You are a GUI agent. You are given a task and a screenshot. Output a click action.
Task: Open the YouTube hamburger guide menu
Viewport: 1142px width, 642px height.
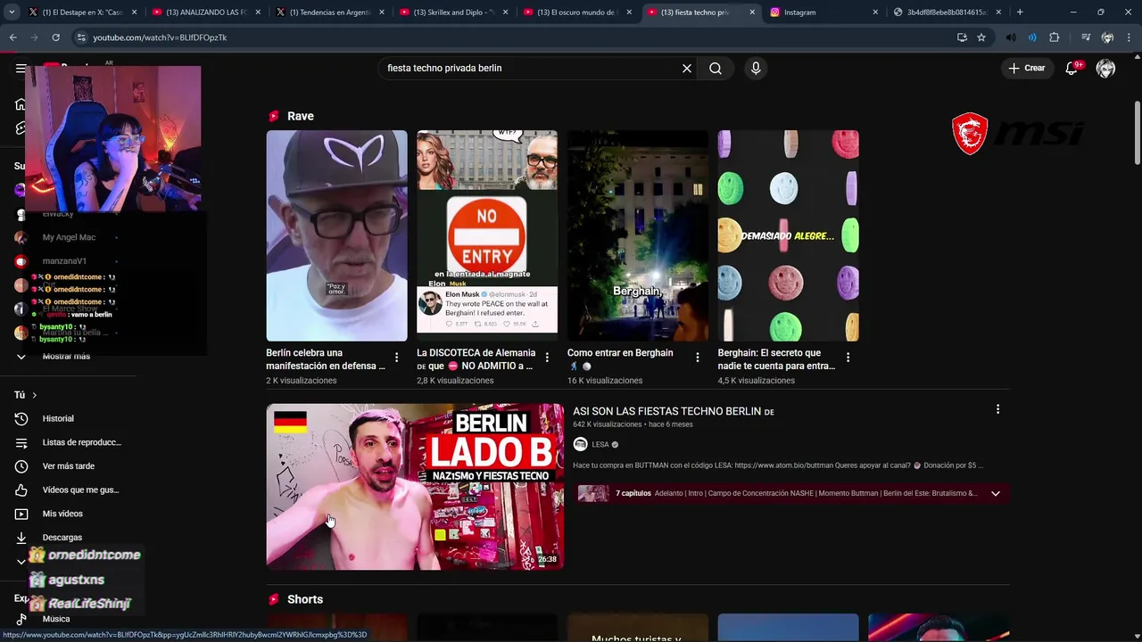coord(21,68)
